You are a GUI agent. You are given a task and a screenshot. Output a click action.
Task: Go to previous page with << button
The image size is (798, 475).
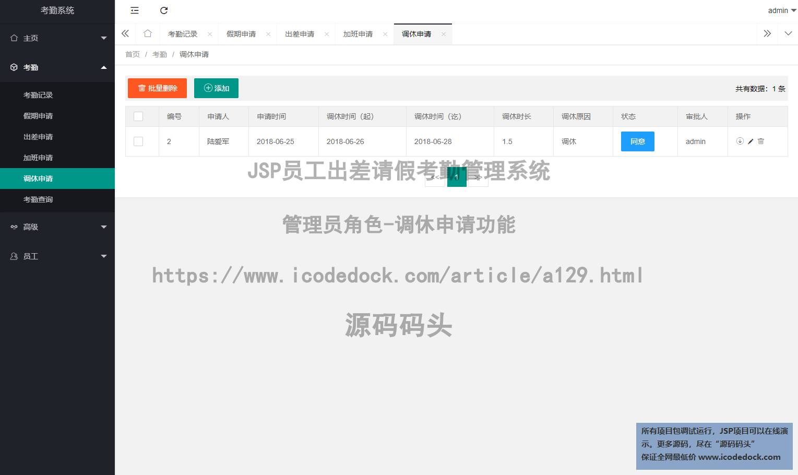pyautogui.click(x=435, y=177)
